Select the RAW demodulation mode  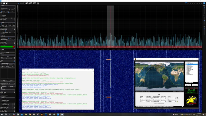pyautogui.click(x=12, y=25)
